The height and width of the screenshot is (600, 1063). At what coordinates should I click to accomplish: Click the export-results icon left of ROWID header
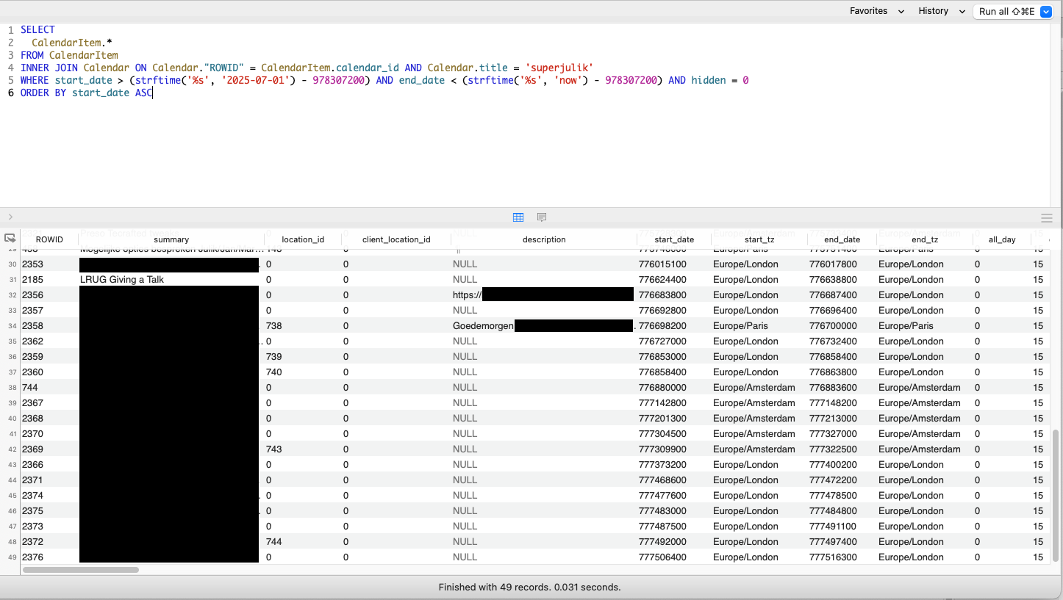[x=10, y=238]
